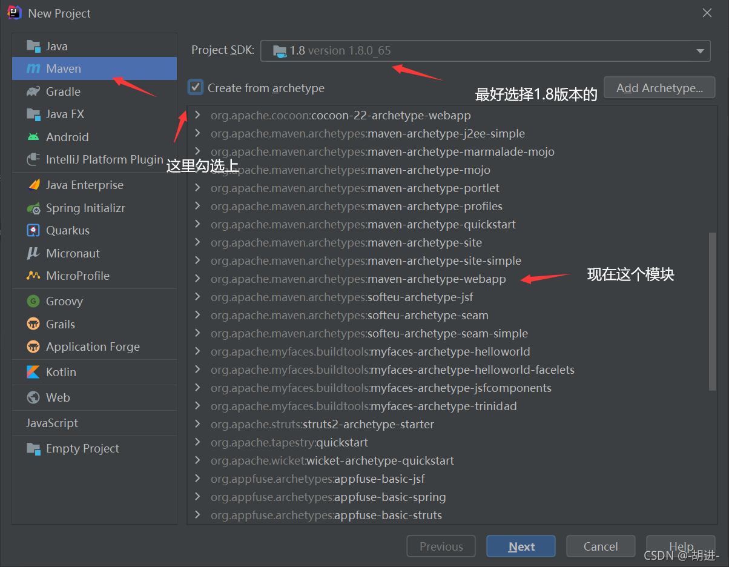Click the Micronaut mu icon
The image size is (729, 567).
click(33, 253)
